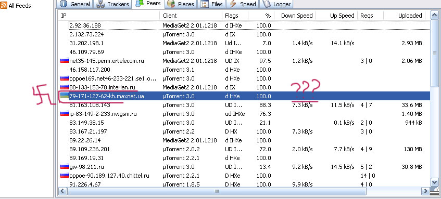
Task: Sort peers by Up Speed column header
Action: [336, 16]
